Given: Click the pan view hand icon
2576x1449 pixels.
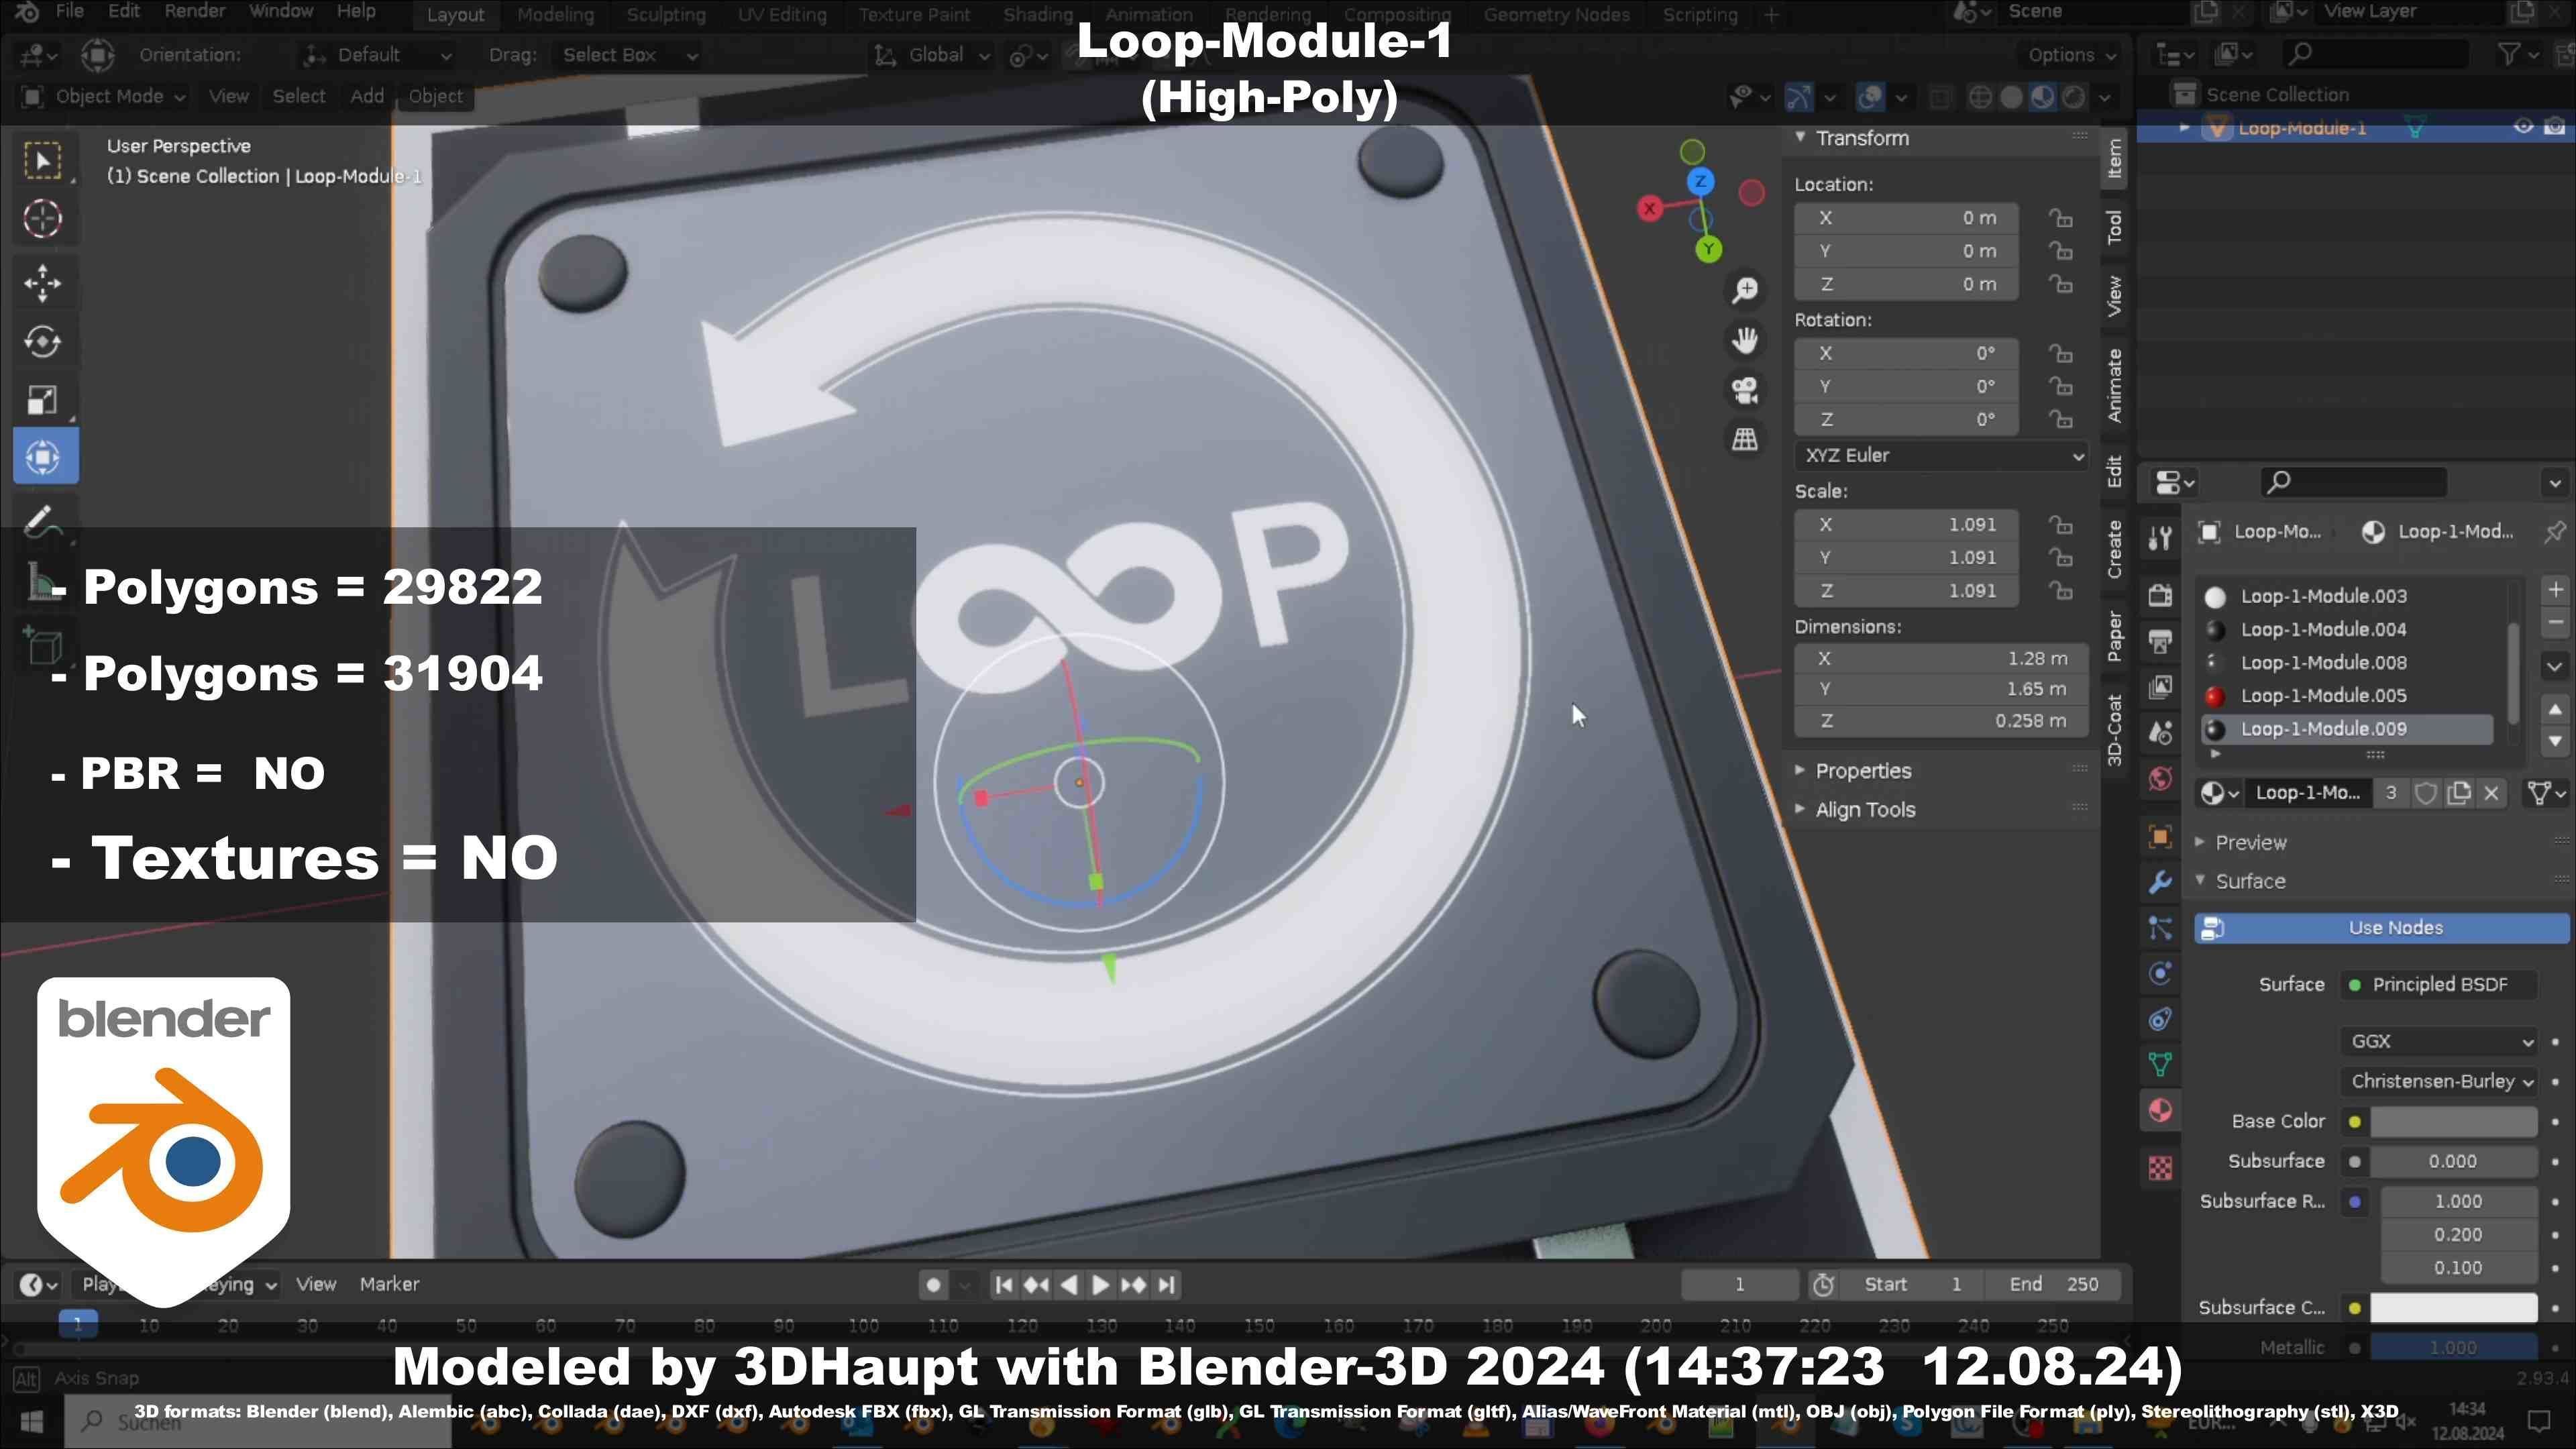Looking at the screenshot, I should pyautogui.click(x=1745, y=340).
